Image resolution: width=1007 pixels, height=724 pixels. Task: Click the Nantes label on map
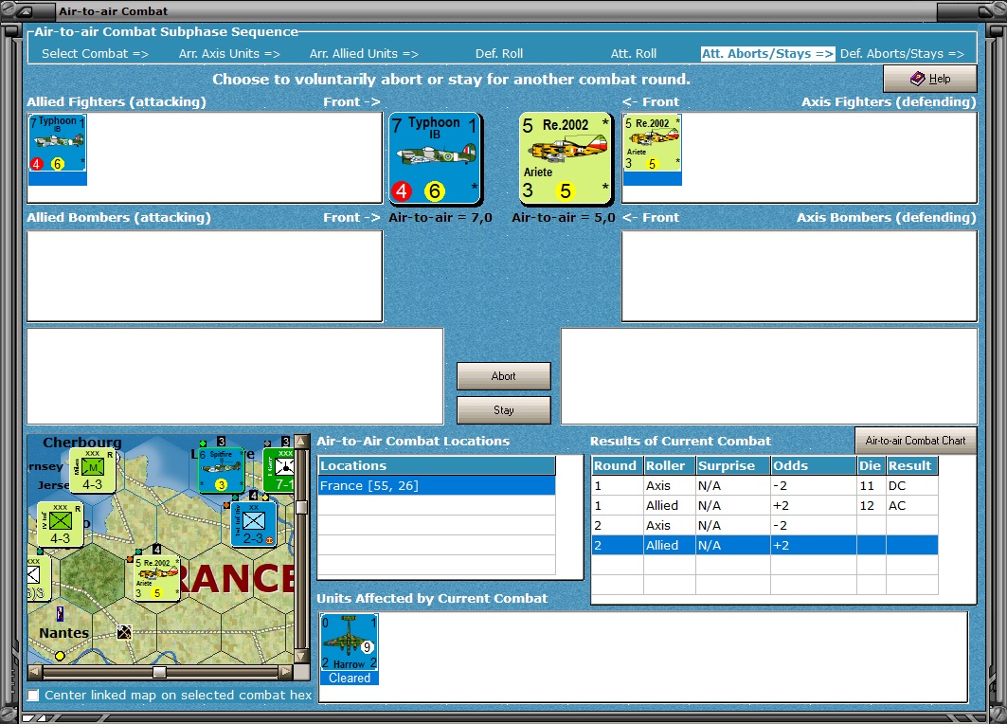click(63, 633)
